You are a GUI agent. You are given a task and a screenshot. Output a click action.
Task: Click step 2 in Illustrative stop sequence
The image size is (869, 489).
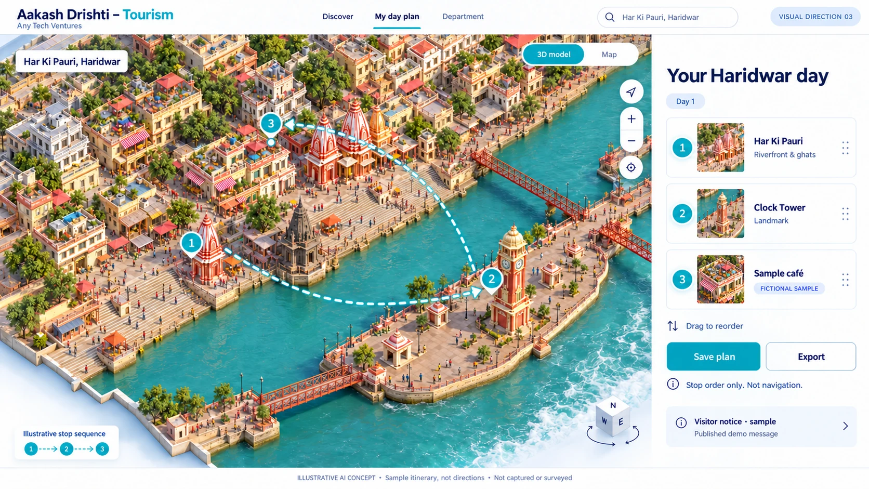pyautogui.click(x=66, y=449)
